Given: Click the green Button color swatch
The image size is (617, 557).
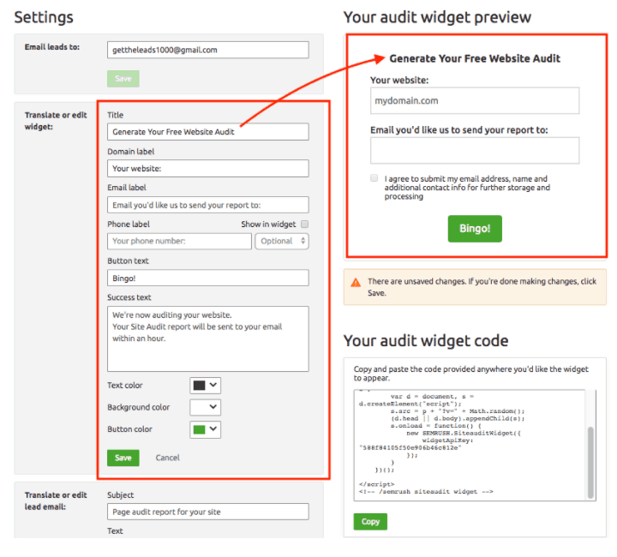Looking at the screenshot, I should 199,429.
